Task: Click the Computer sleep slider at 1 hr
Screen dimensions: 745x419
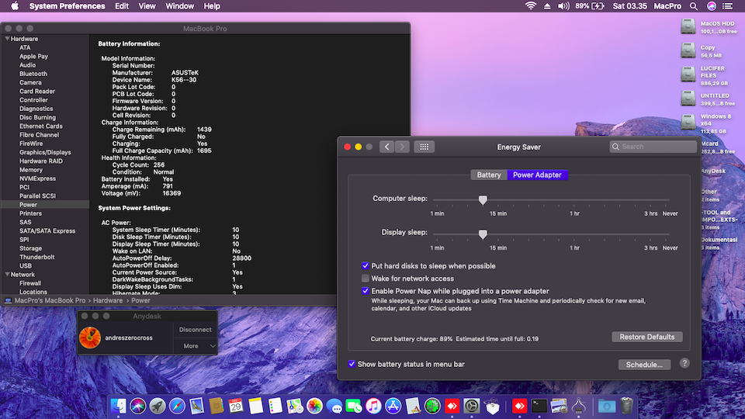Action: tap(574, 199)
